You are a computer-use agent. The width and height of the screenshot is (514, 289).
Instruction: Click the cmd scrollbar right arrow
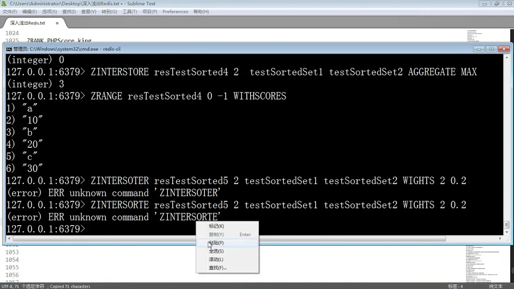click(x=500, y=238)
